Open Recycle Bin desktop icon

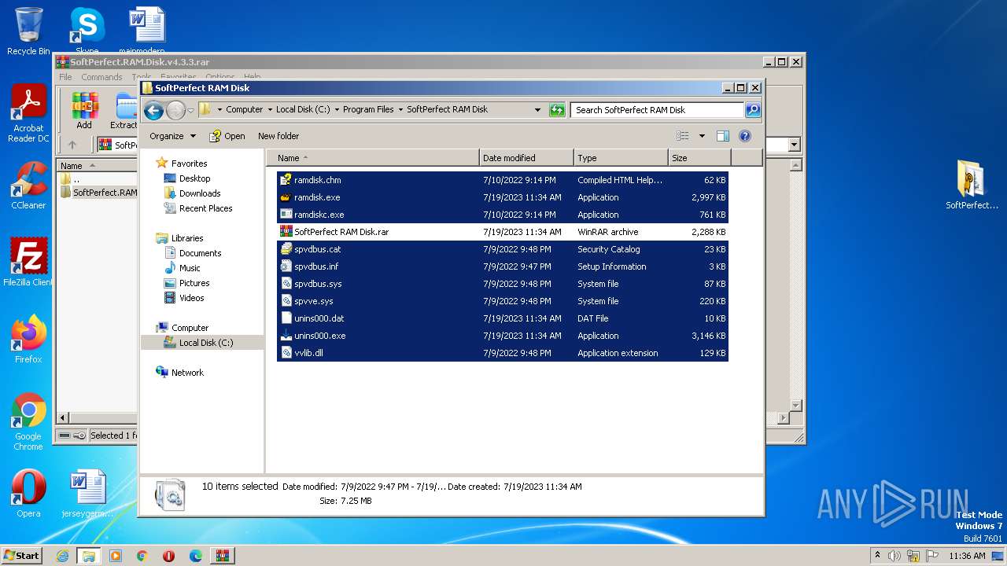tap(28, 31)
